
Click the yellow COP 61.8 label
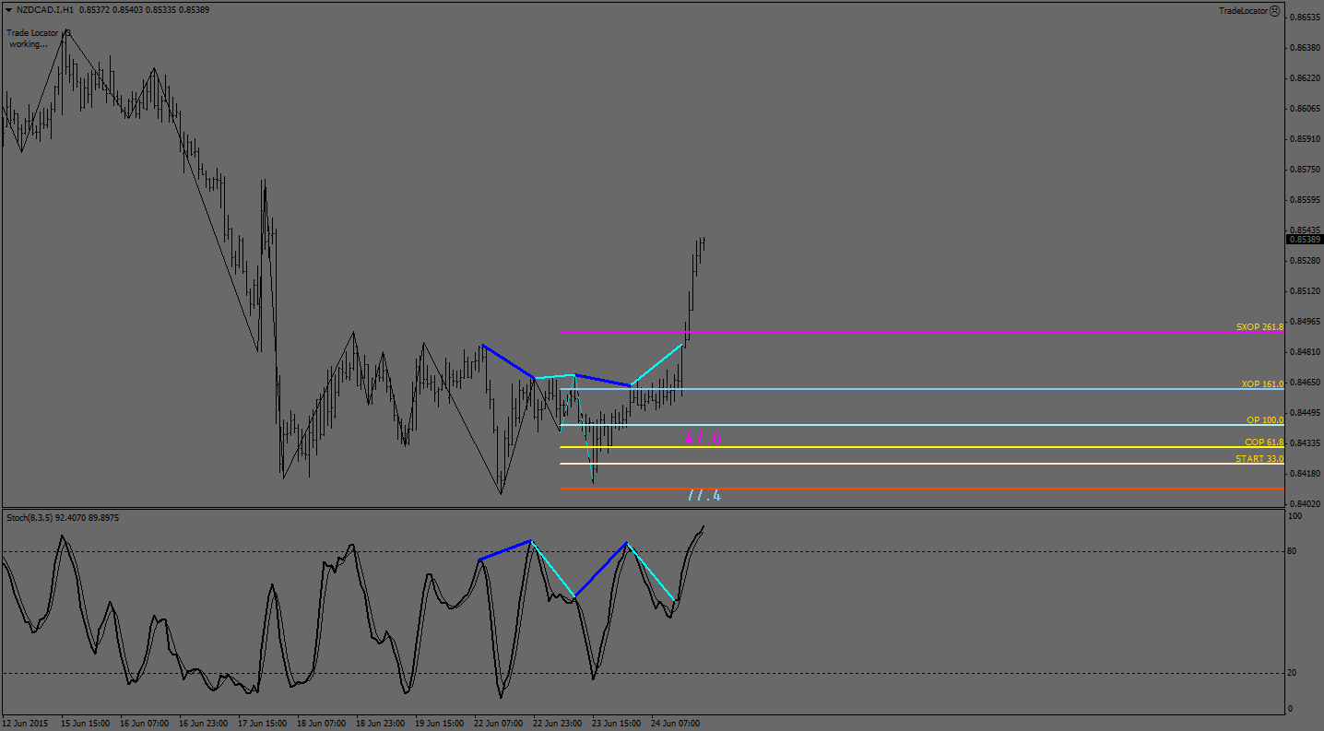point(1263,442)
